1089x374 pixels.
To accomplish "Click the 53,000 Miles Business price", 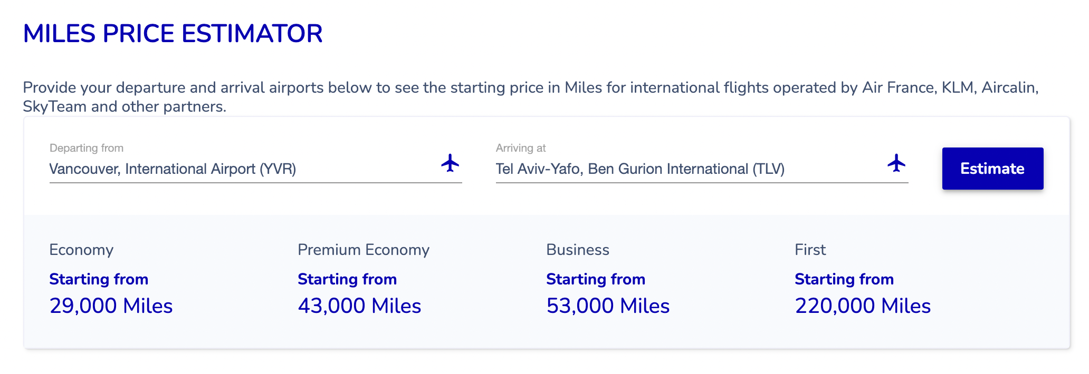I will [608, 306].
